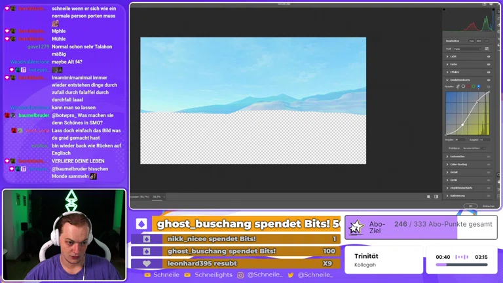Choose the blue curve channel

[x=479, y=86]
